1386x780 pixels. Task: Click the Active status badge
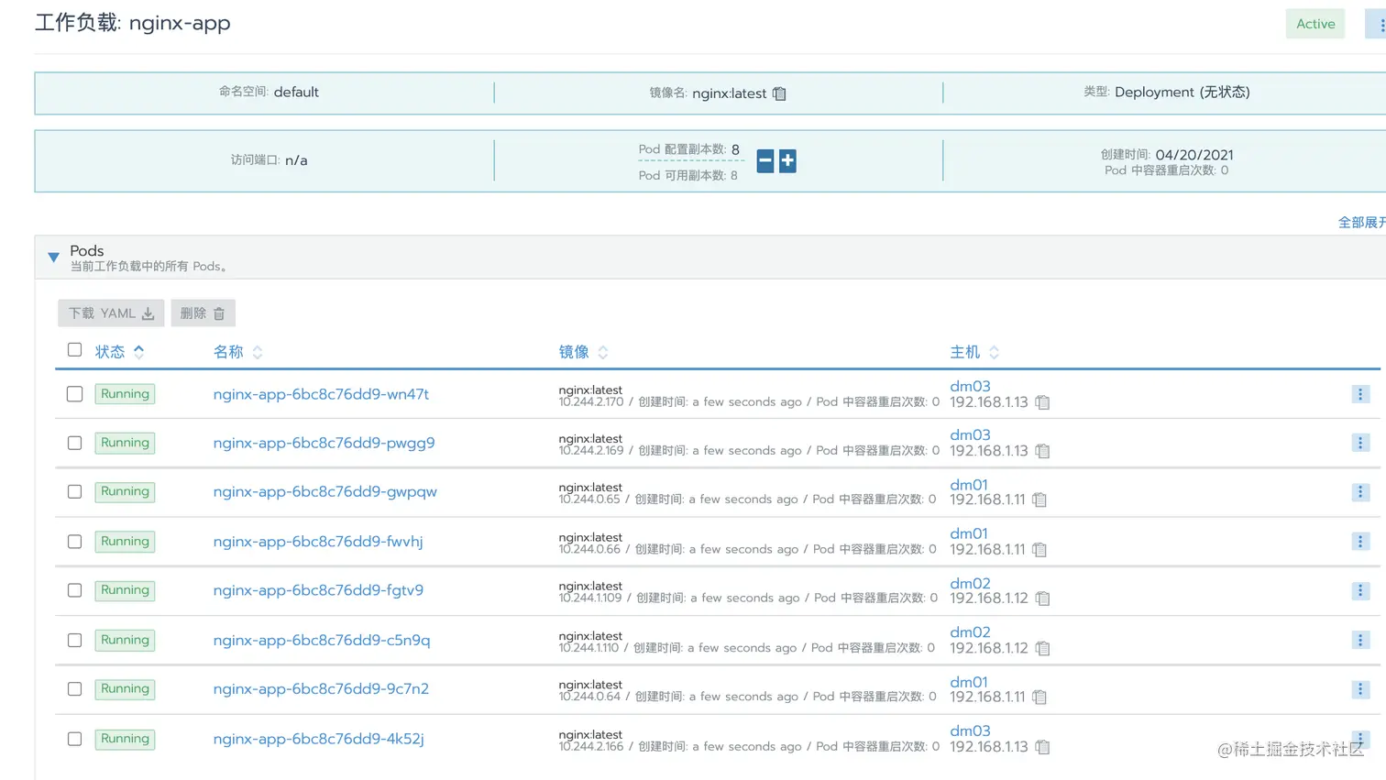pyautogui.click(x=1315, y=24)
